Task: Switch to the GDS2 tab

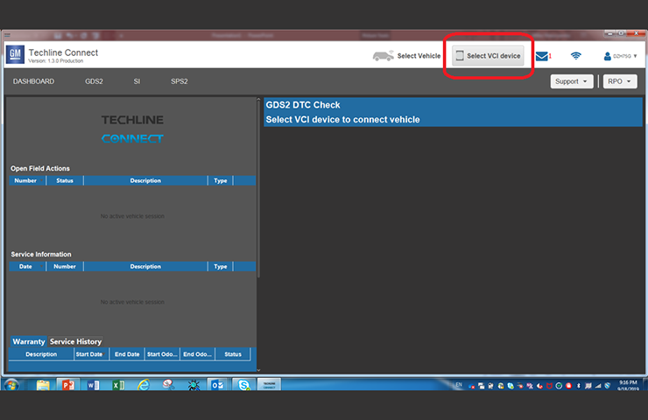Action: (94, 81)
